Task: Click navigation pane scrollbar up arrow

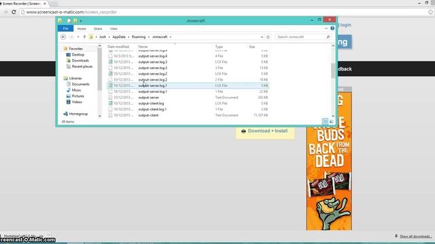Action: (100, 46)
